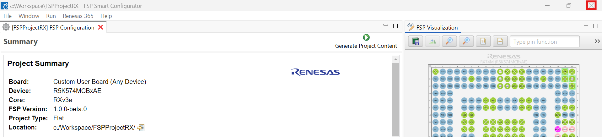Zoom in the pin visualization

[x=466, y=41]
